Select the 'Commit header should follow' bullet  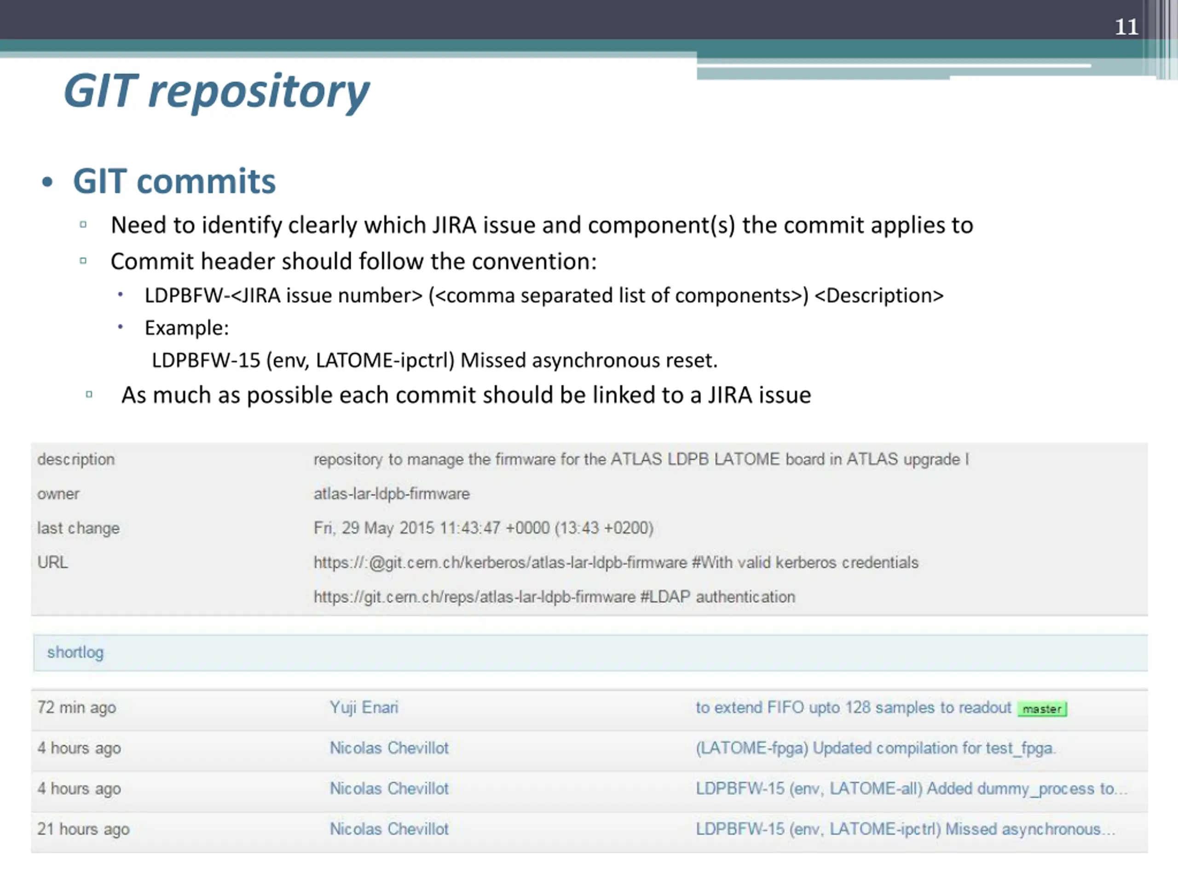353,261
